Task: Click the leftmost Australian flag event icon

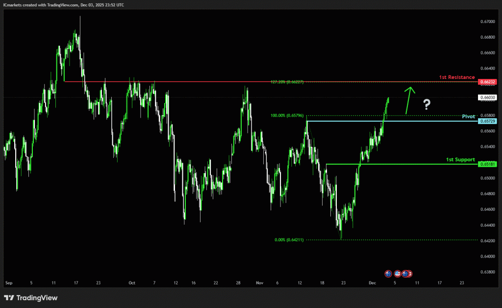Action: pyautogui.click(x=388, y=273)
